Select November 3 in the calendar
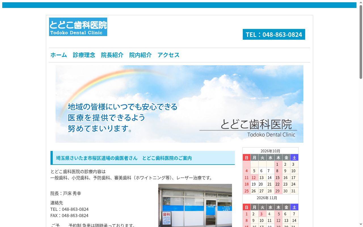 point(262,214)
